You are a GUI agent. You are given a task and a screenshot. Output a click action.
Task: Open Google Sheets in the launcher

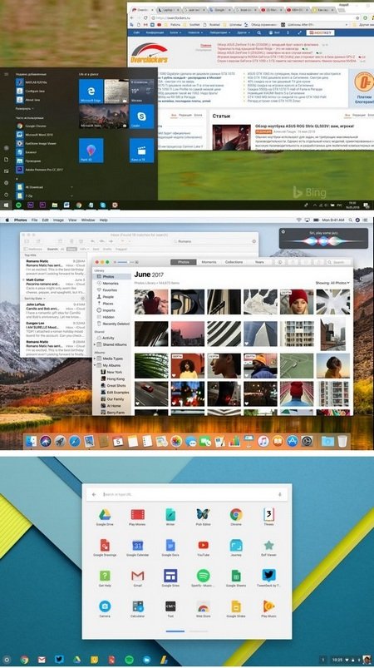click(x=236, y=578)
